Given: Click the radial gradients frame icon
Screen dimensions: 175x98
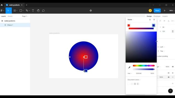Looking at the screenshot, I should [x=2, y=21].
